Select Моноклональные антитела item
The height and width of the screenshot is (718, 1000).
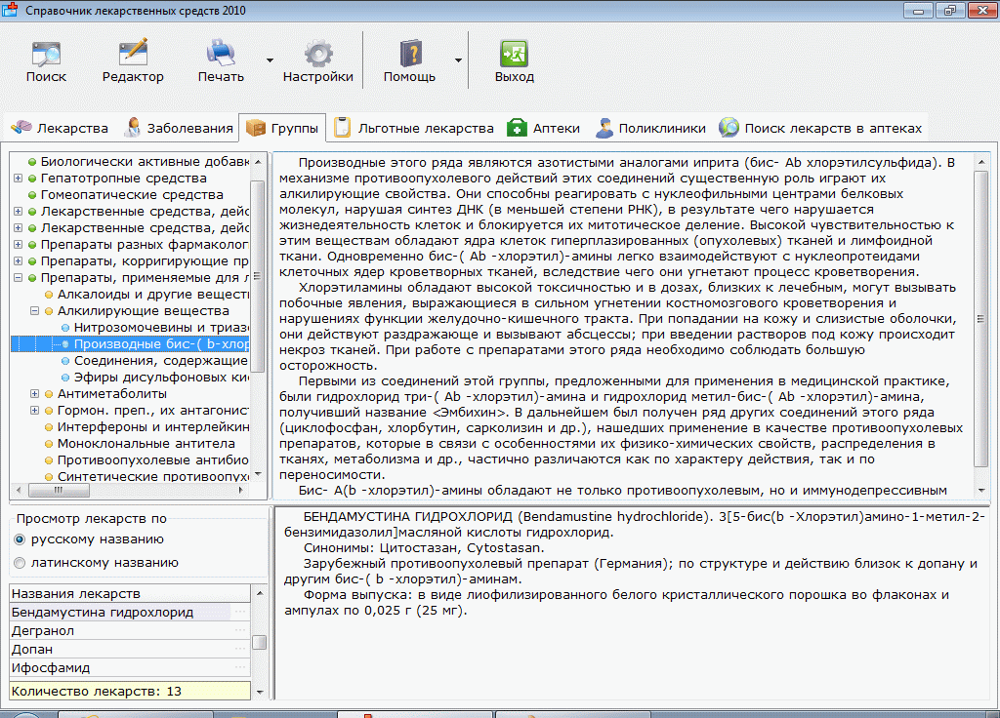click(146, 444)
